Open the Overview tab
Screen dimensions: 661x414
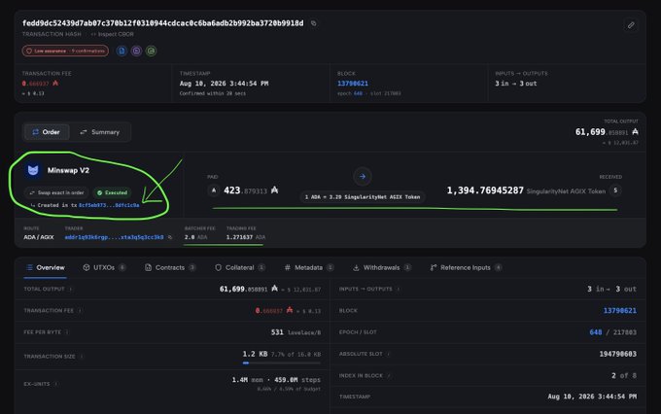pyautogui.click(x=45, y=267)
